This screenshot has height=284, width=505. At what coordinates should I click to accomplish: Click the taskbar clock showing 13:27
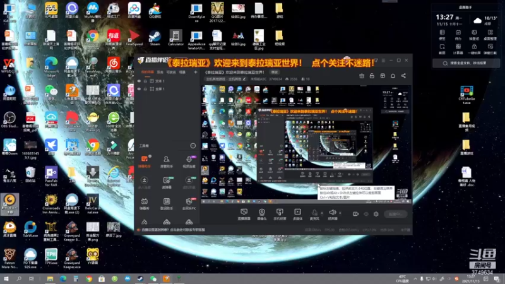471,279
